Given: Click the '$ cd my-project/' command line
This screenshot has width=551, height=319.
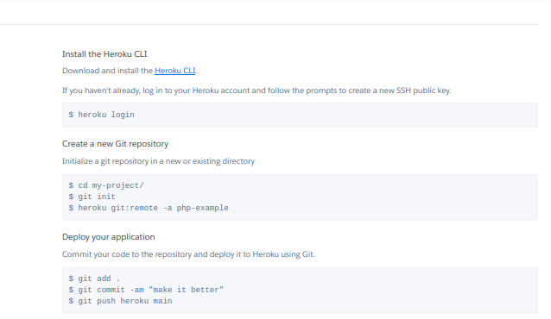Looking at the screenshot, I should coord(106,185).
